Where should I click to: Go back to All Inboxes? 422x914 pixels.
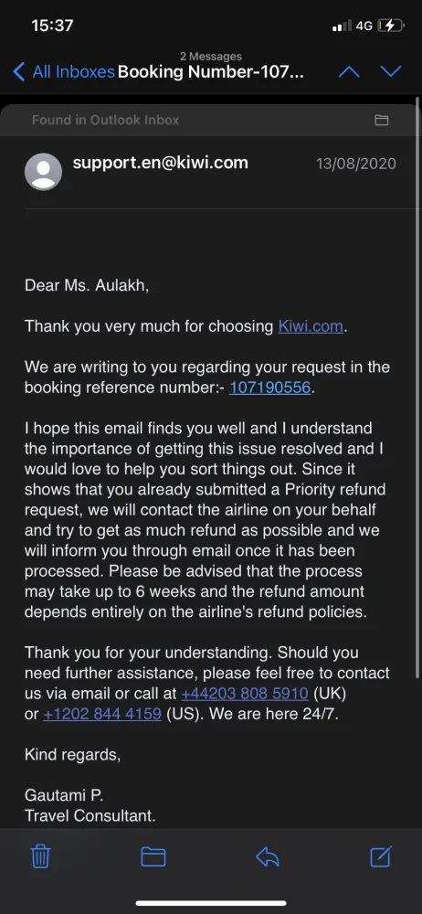coord(63,71)
